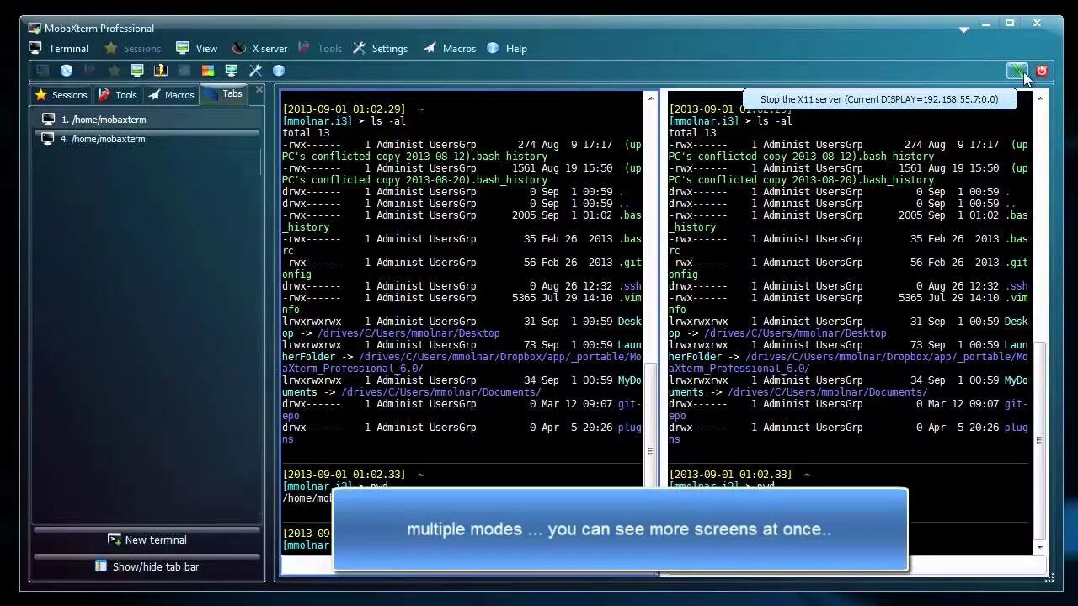Open the Settings menu
Screen dimensions: 1078x606
click(x=380, y=48)
